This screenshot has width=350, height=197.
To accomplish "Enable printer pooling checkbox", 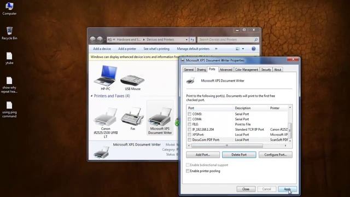I will pos(188,171).
